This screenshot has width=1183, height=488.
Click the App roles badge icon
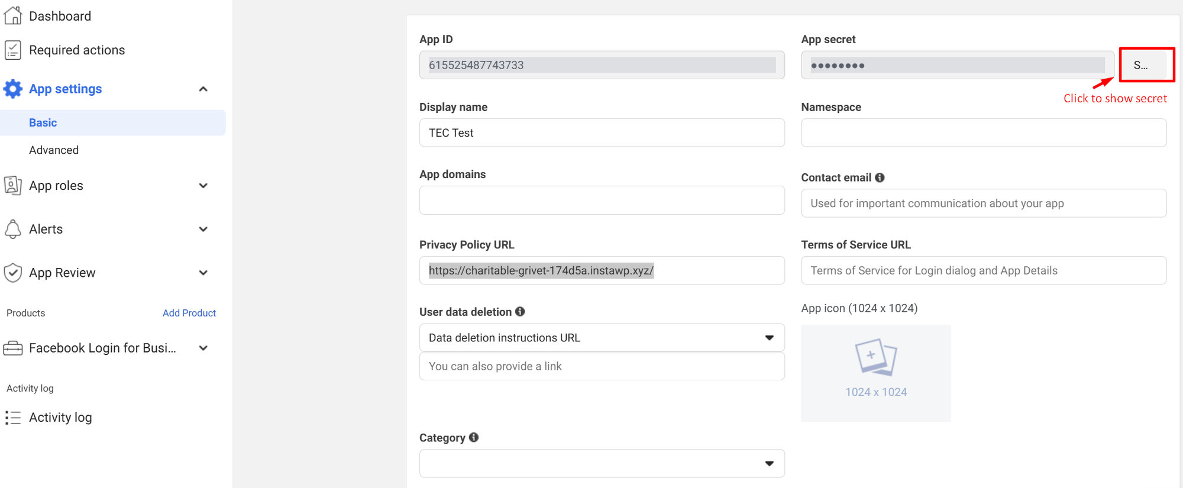pyautogui.click(x=13, y=186)
